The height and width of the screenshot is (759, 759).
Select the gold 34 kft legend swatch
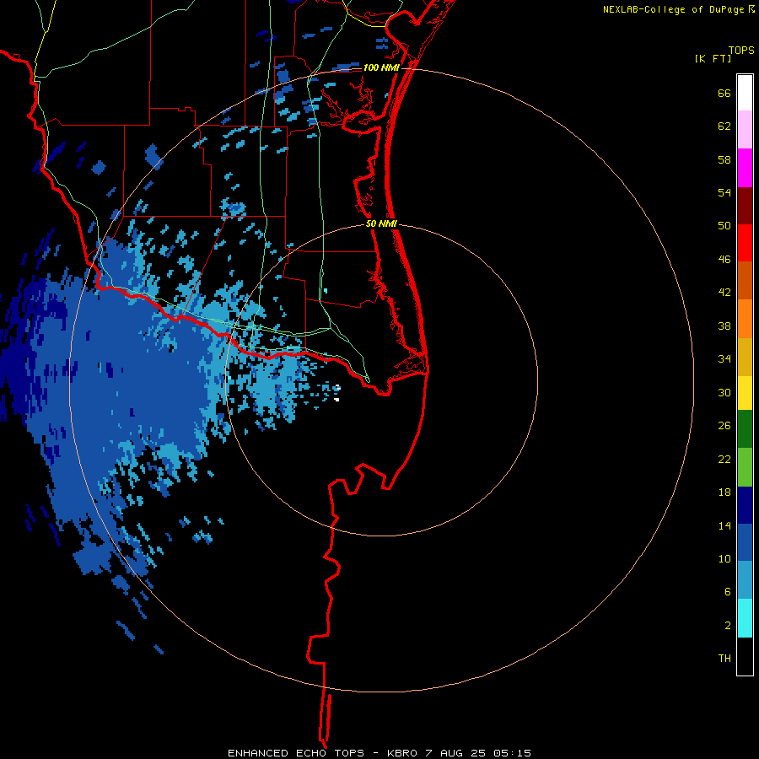pyautogui.click(x=745, y=357)
